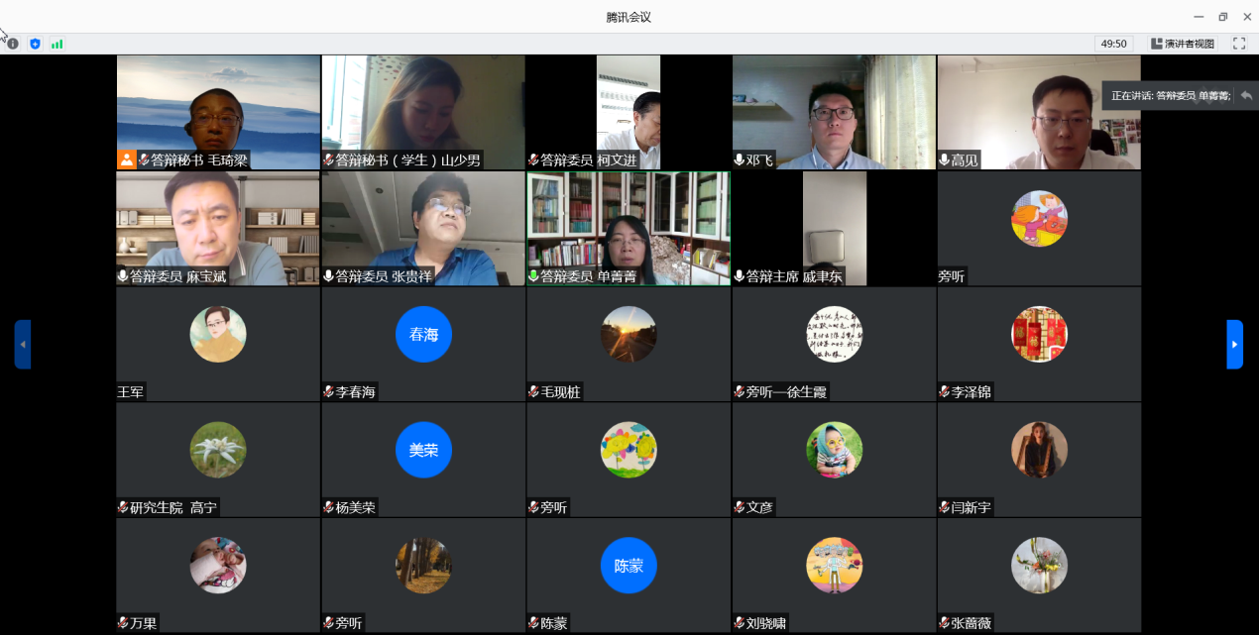Click the mic icon for 答辩主席 戚聿东
Image resolution: width=1259 pixels, height=635 pixels.
pos(740,276)
